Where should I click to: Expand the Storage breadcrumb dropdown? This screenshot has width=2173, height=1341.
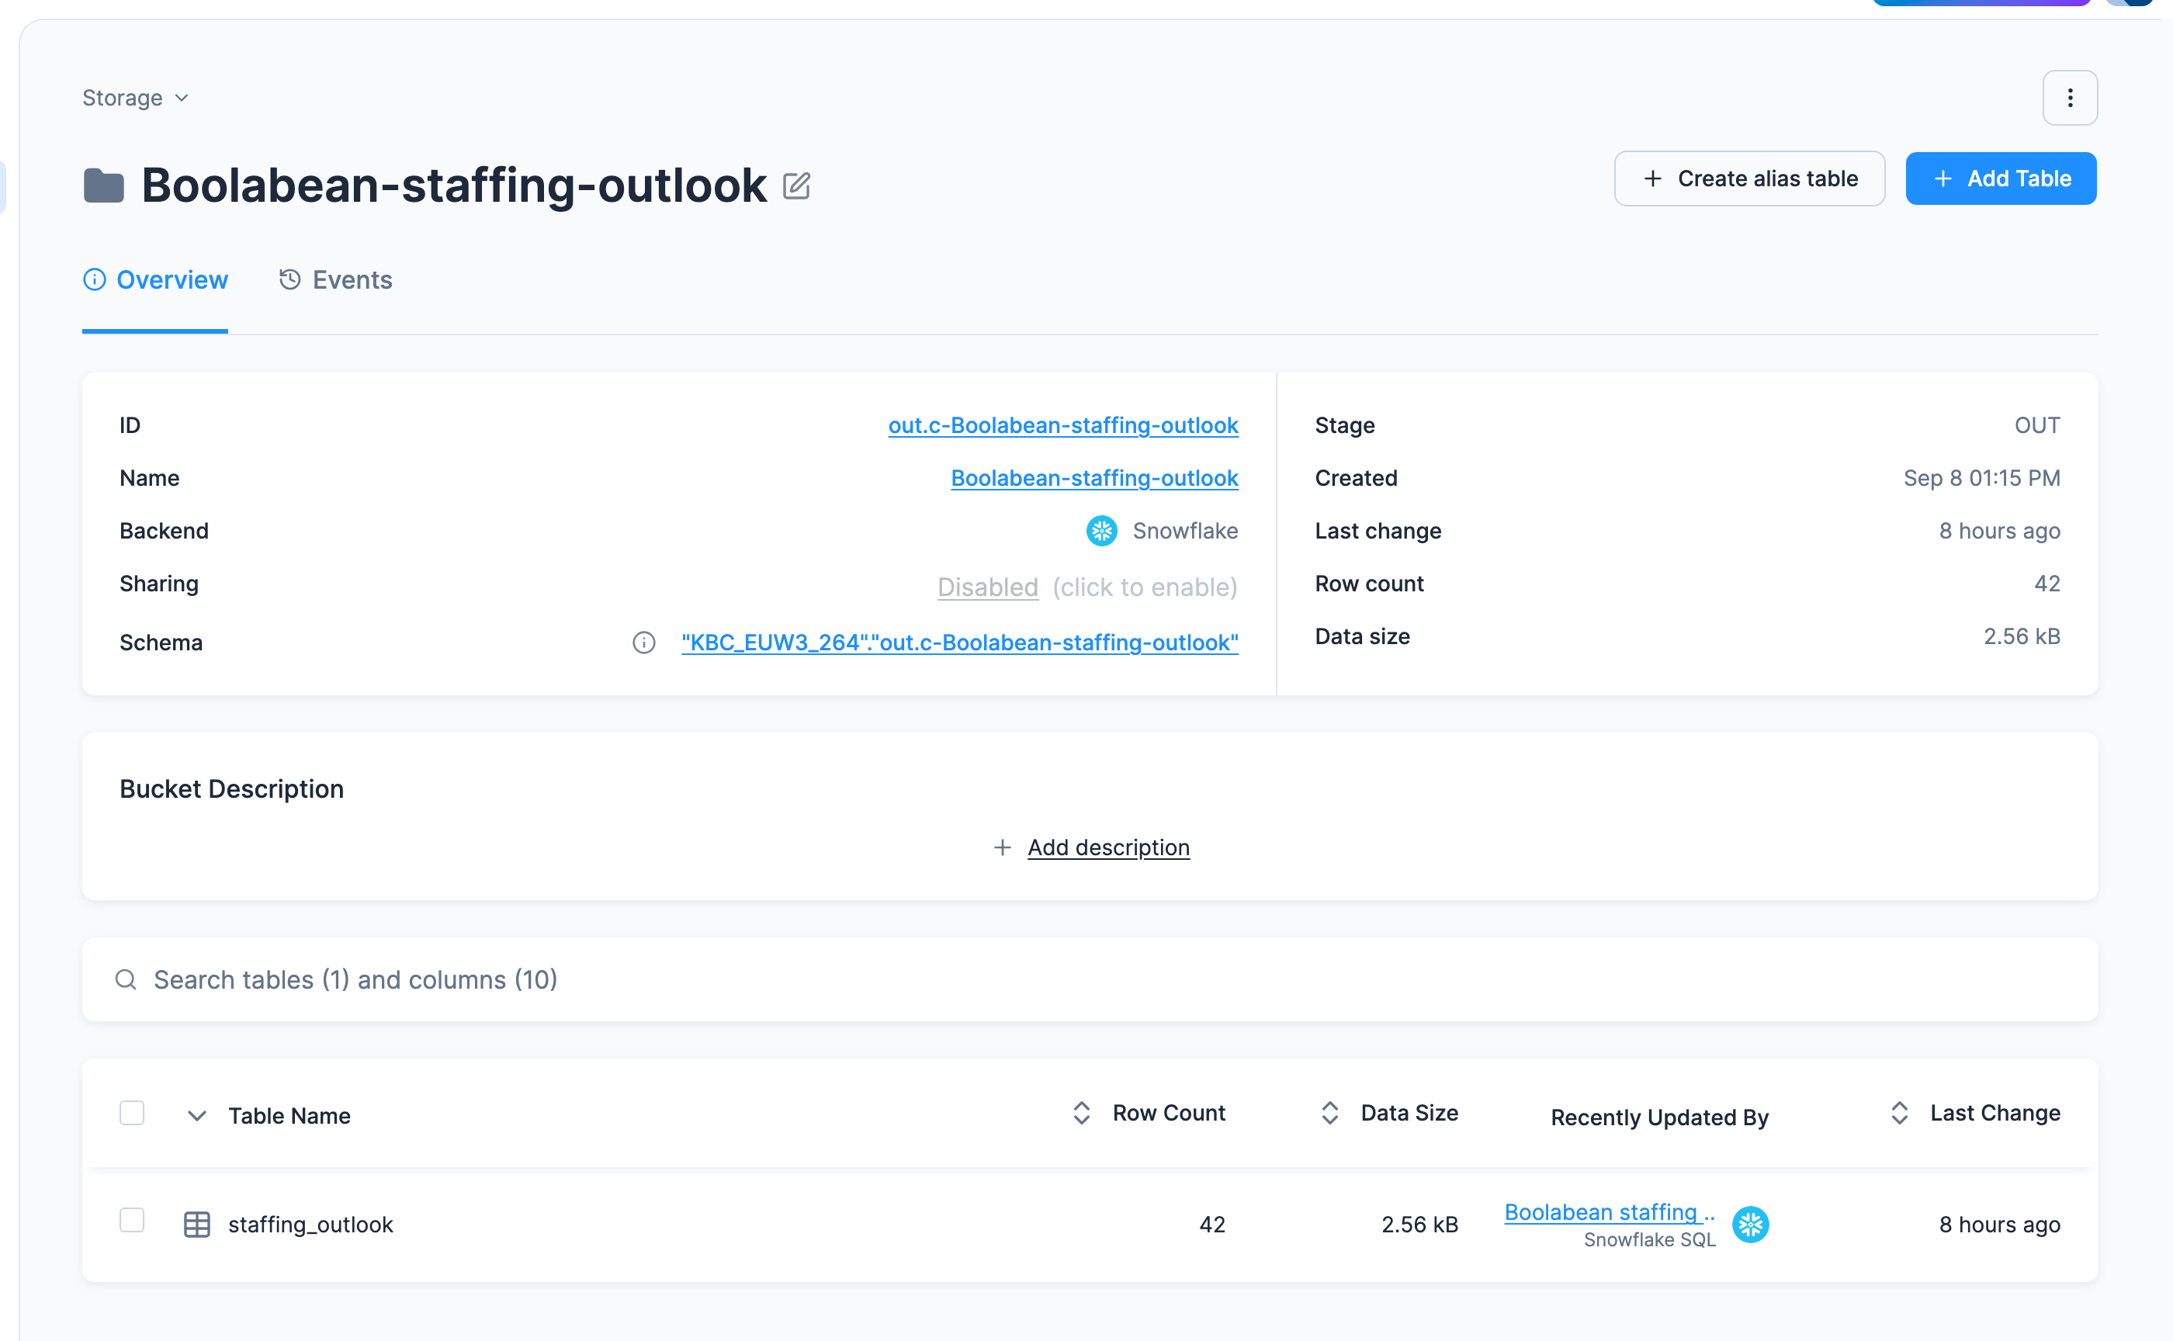136,98
